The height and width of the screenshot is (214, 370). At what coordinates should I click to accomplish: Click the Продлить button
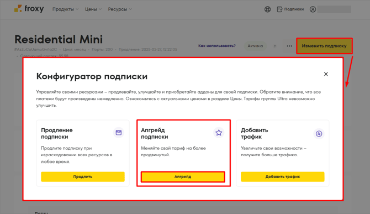pos(83,177)
